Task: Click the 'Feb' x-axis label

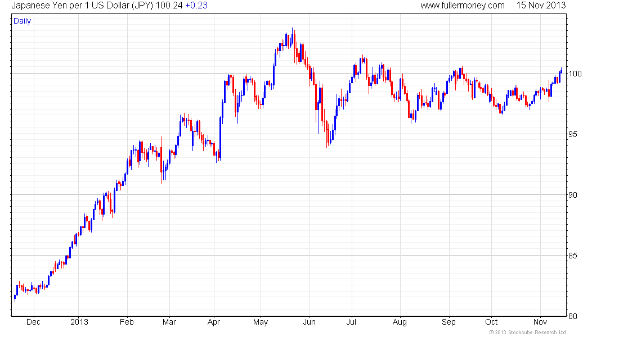Action: click(x=127, y=322)
